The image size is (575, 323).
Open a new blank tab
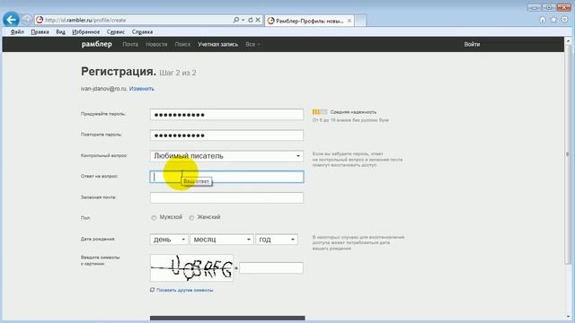[x=360, y=21]
